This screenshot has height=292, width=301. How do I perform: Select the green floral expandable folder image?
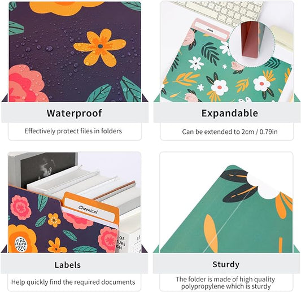pos(227,51)
